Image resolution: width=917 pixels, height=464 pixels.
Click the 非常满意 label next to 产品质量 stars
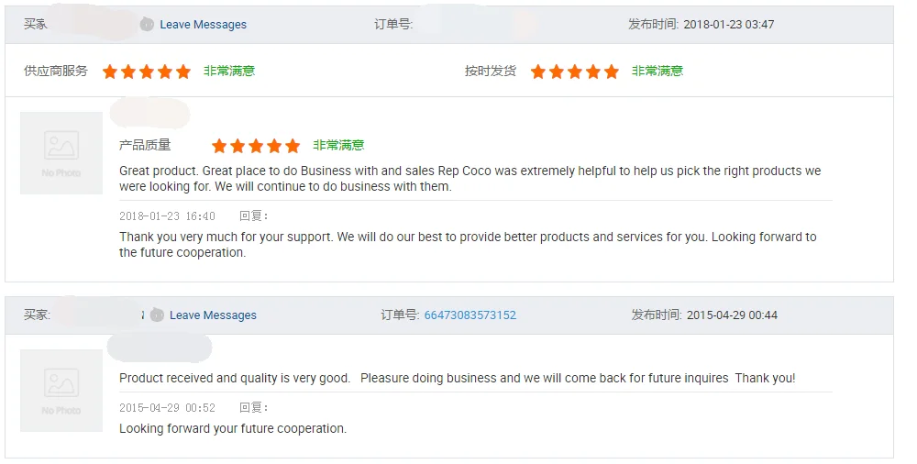(338, 145)
